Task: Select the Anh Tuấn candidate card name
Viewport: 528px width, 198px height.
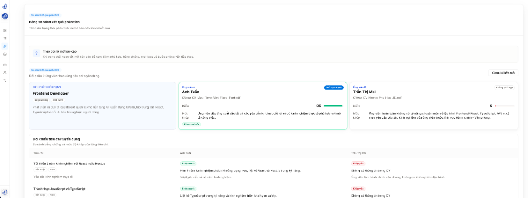Action: (191, 92)
